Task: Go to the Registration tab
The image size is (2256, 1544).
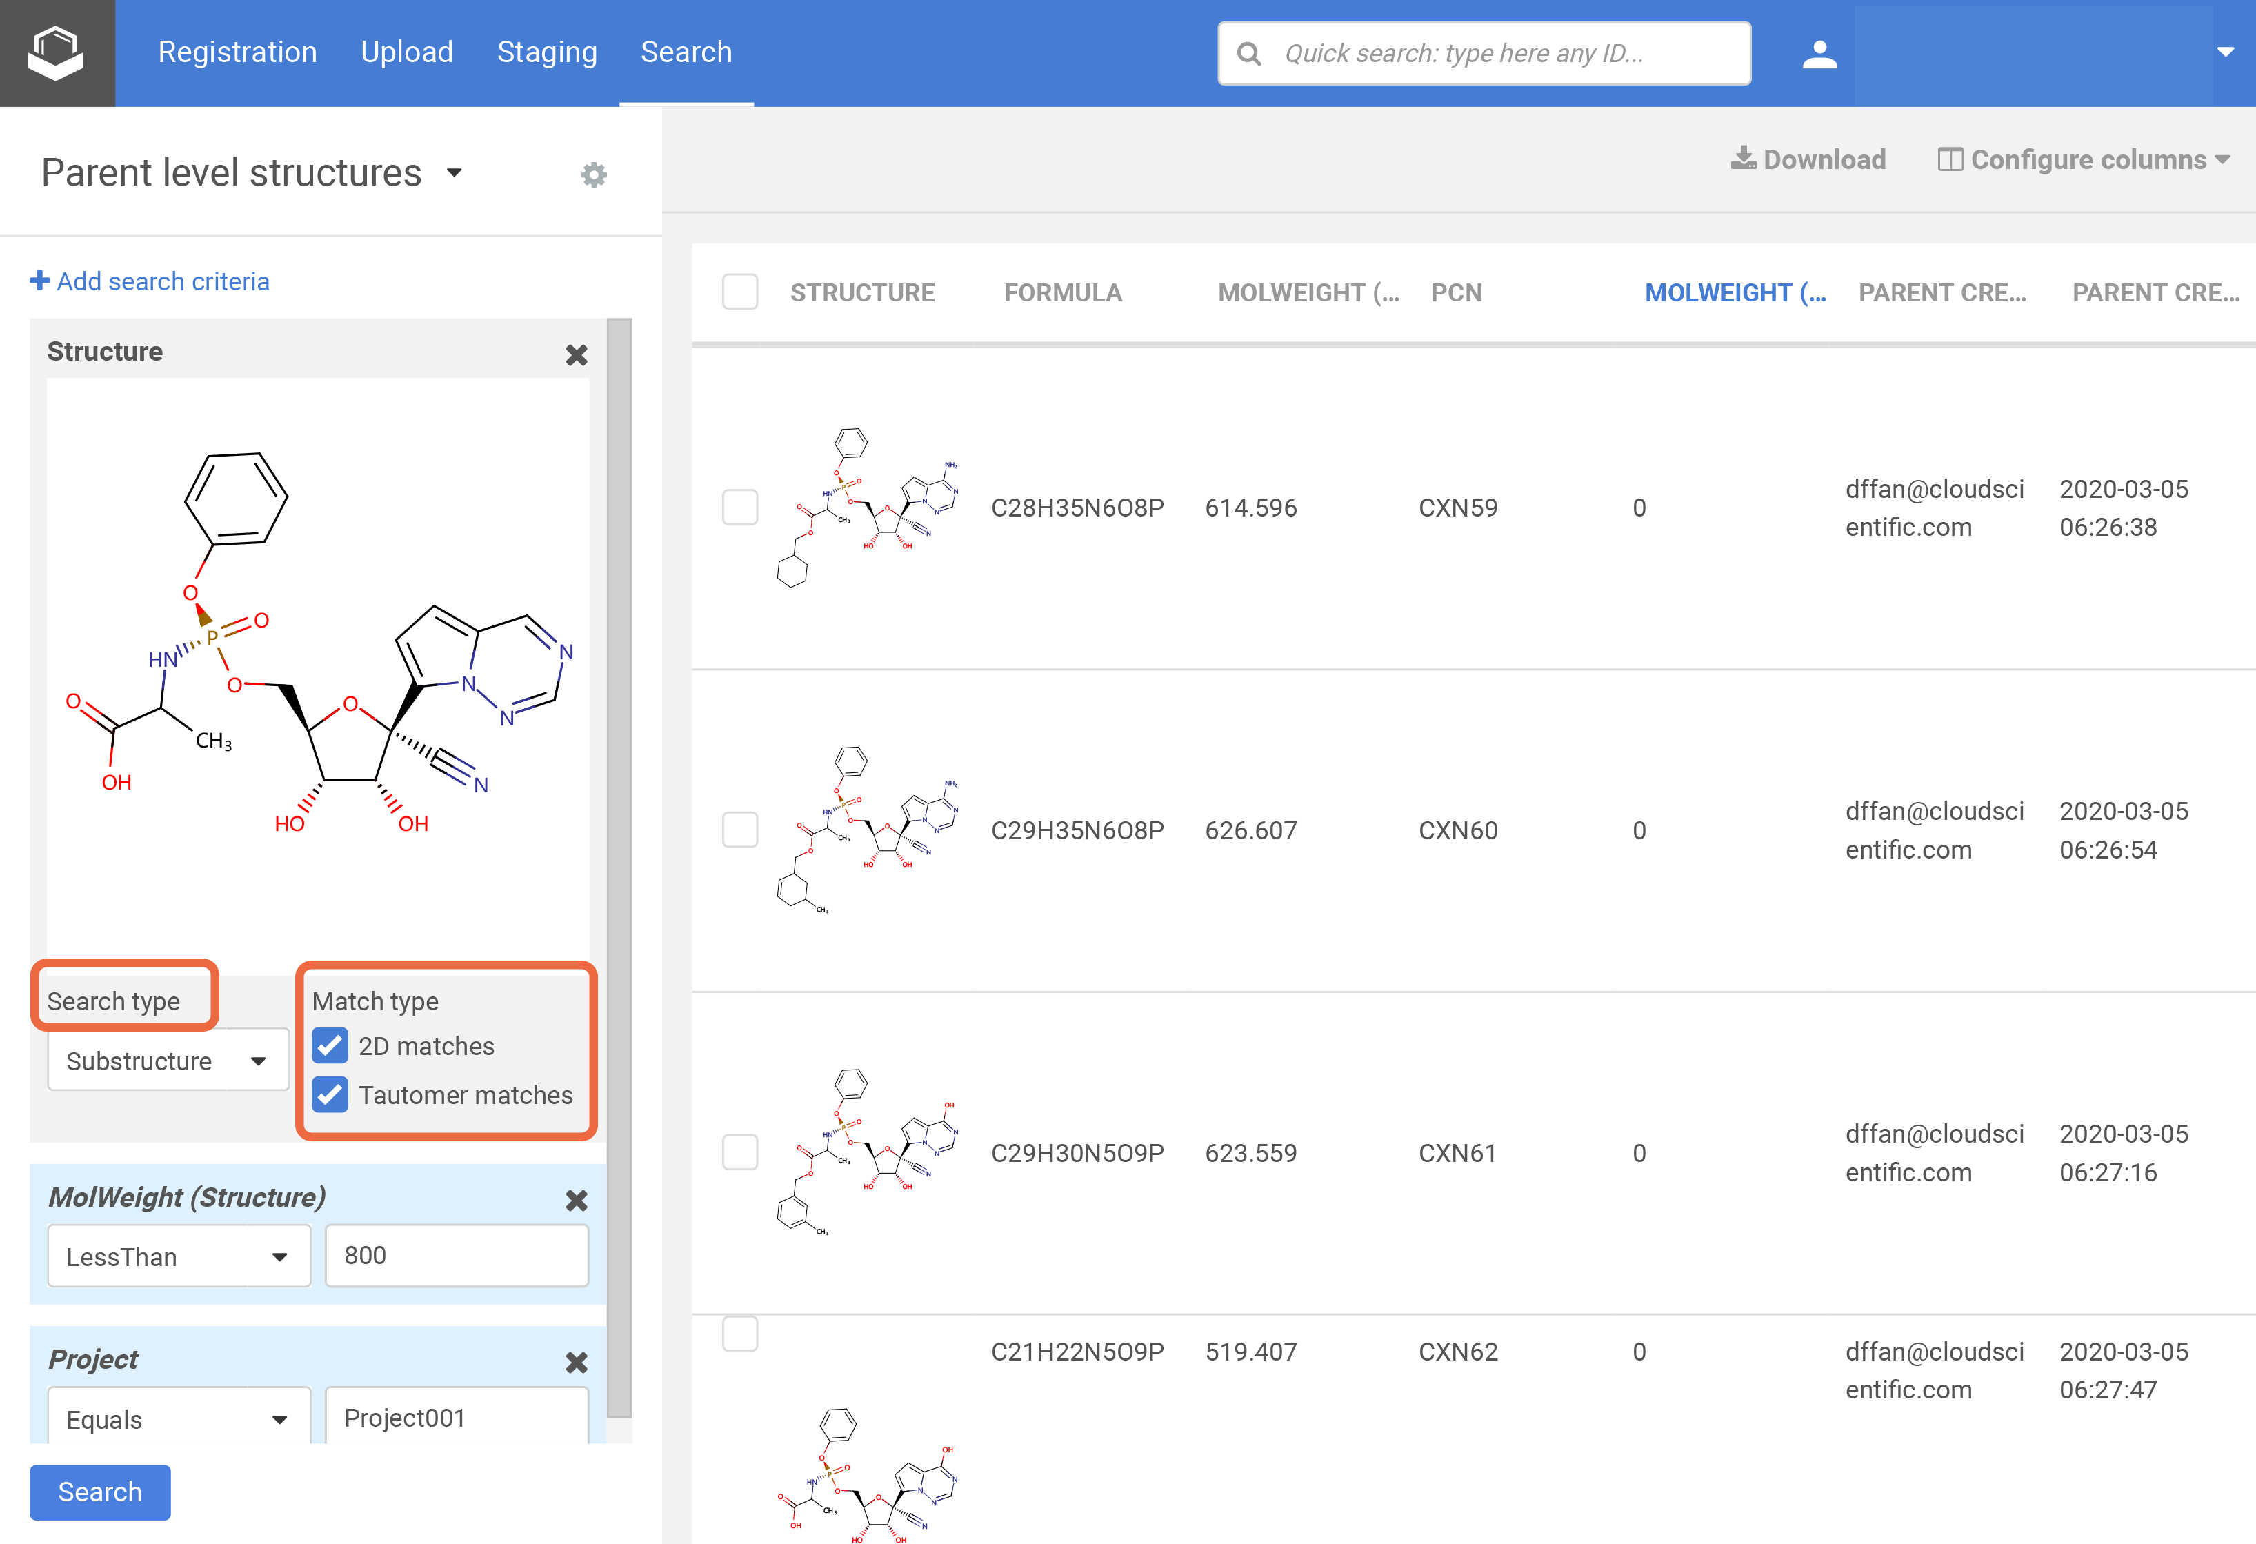Action: point(237,52)
